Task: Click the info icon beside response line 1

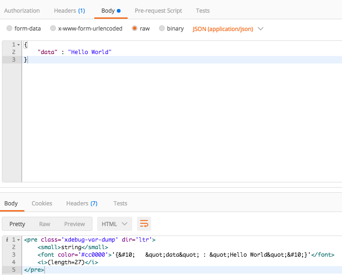Action: coord(7,240)
